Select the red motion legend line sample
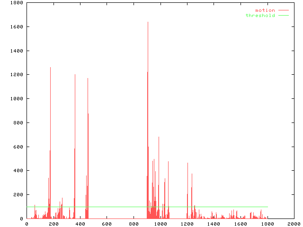 coord(284,10)
